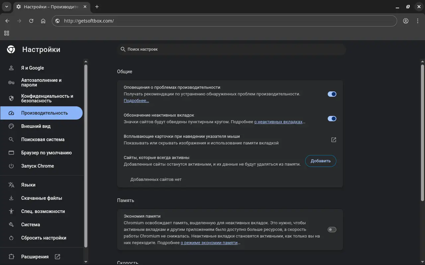Image resolution: width=425 pixels, height=265 pixels.
Task: Open the Подробнее link under notifications
Action: click(136, 101)
